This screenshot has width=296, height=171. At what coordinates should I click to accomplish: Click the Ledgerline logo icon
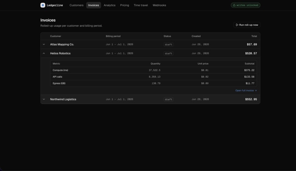coord(43,5)
